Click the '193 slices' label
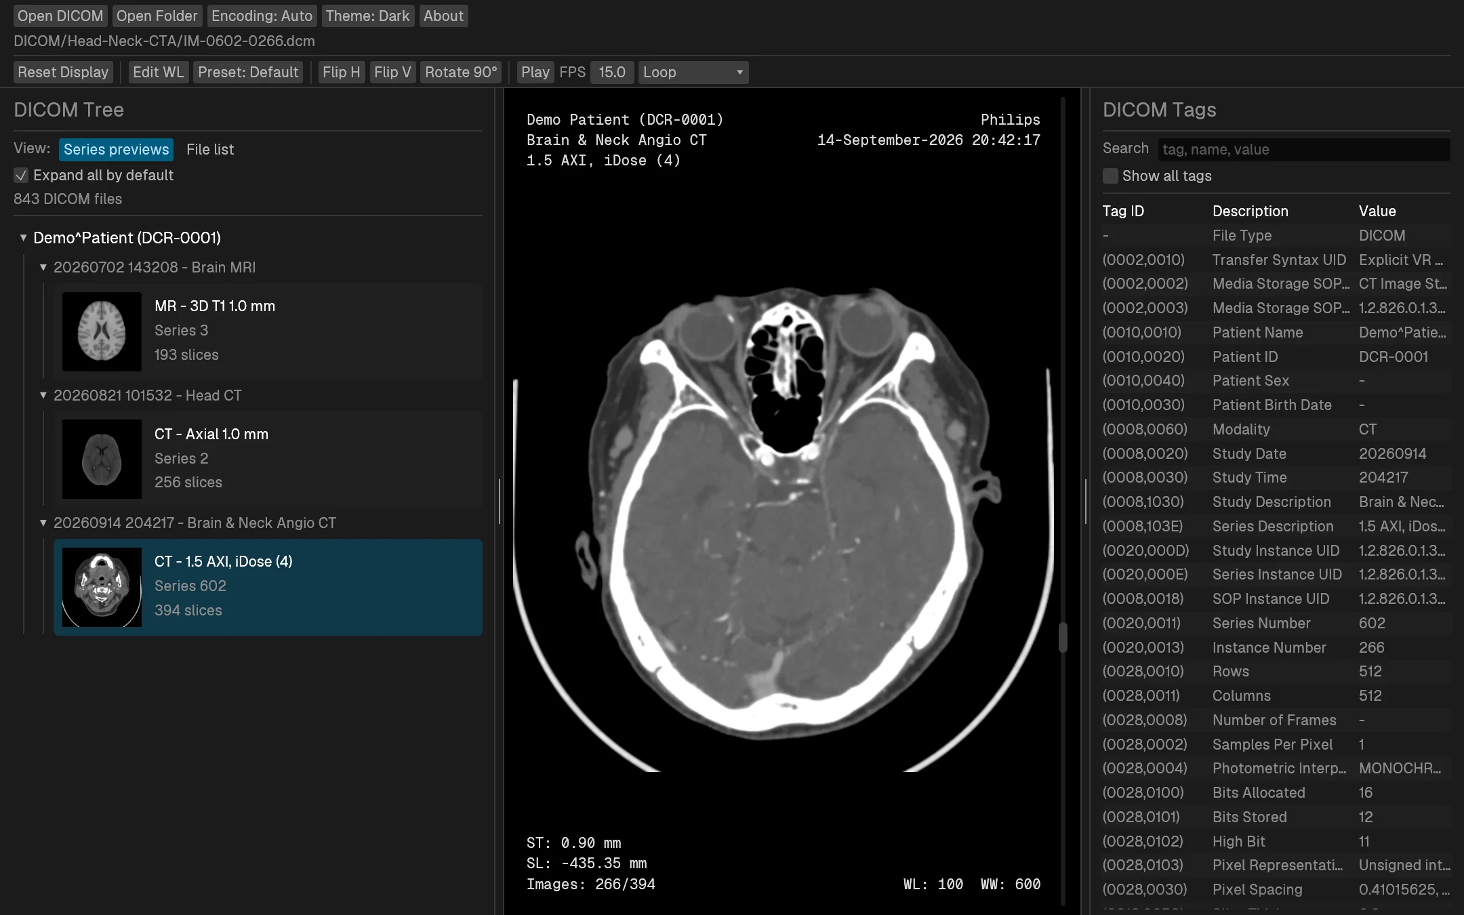The height and width of the screenshot is (915, 1464). (186, 354)
